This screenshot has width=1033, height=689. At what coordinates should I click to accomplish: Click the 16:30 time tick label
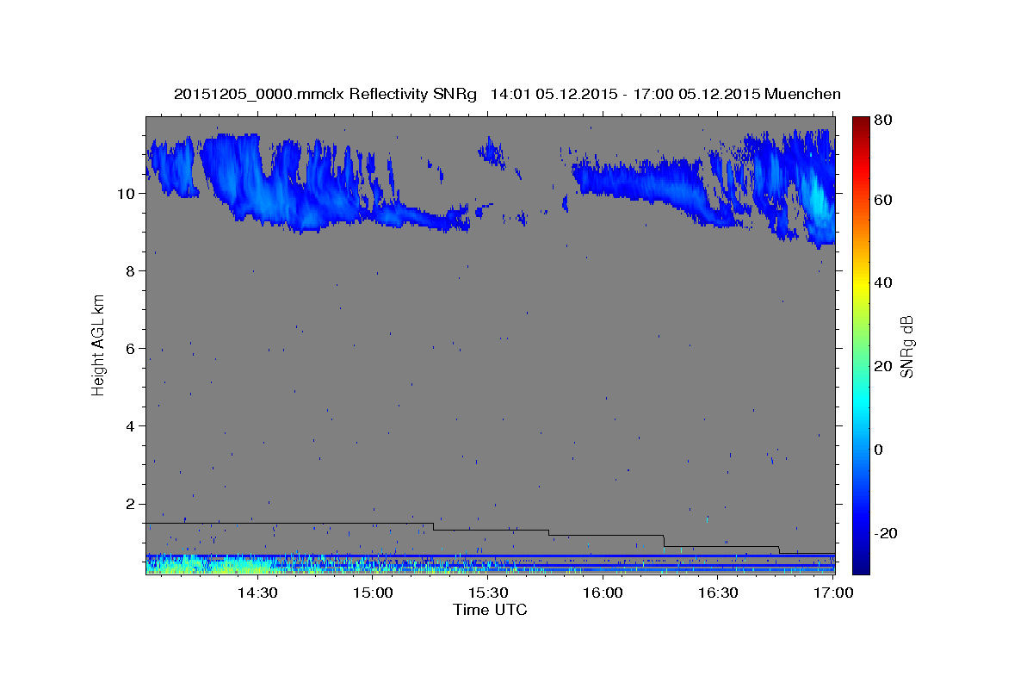click(x=718, y=593)
